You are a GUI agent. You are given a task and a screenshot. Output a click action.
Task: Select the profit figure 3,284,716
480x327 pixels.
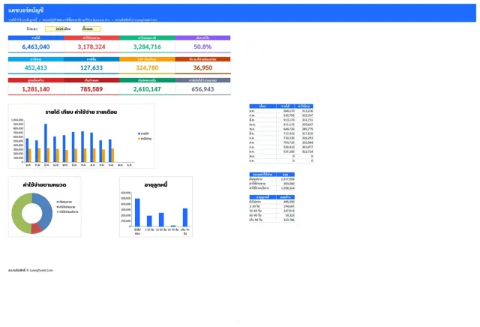[147, 46]
